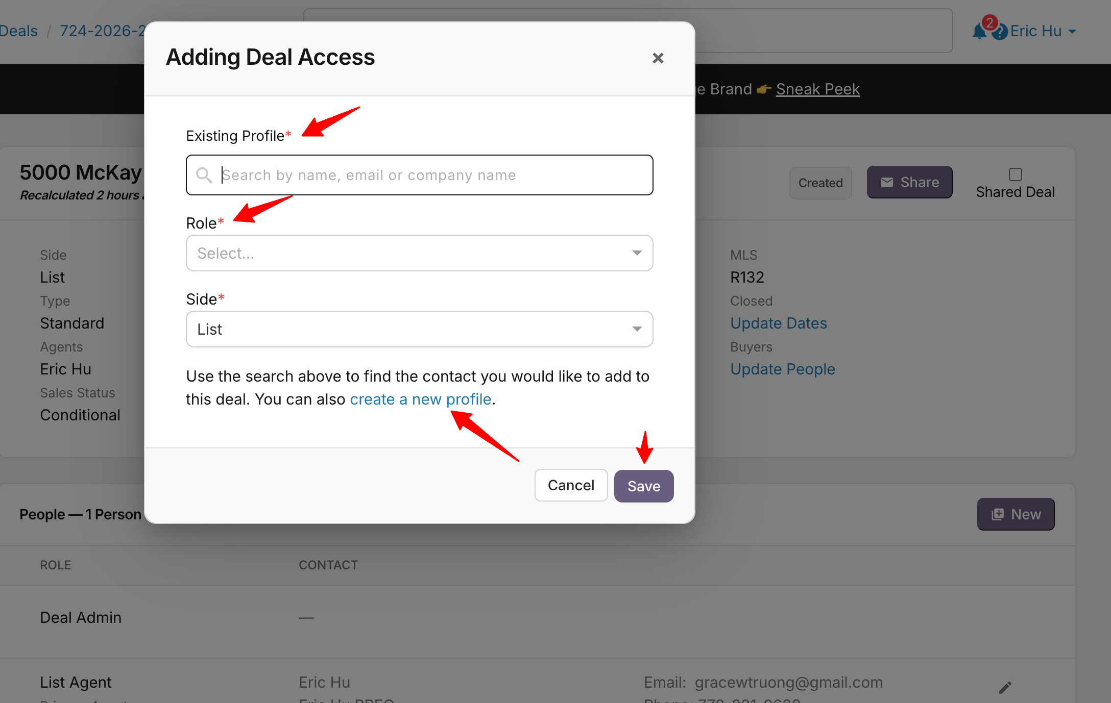Open the Role dropdown
Screen dimensions: 1111x703
[x=419, y=253]
